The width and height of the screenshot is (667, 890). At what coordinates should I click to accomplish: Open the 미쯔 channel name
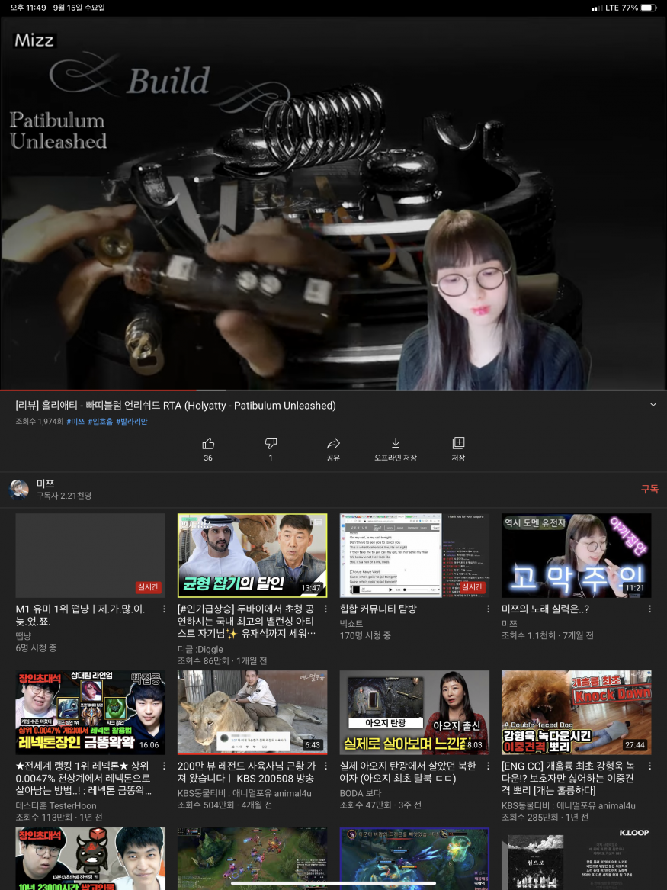click(x=46, y=484)
